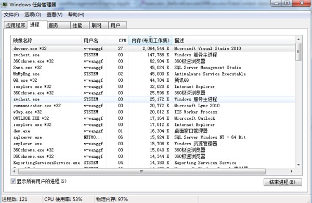Open the 文件(F) menu
This screenshot has width=312, height=203.
11,15
